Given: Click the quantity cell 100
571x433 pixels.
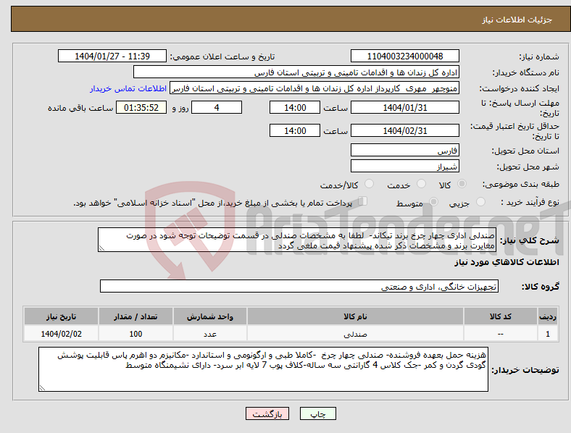Looking at the screenshot, I should (x=136, y=334).
